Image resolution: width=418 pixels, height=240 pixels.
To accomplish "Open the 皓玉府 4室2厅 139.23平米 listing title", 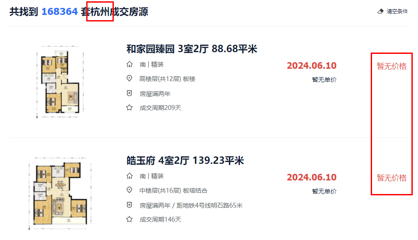I will [185, 161].
